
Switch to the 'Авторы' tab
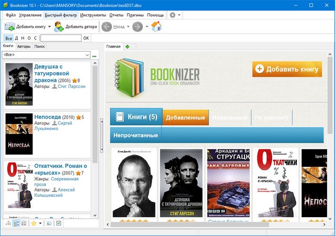24,47
